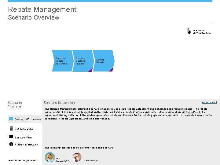Screen dimensions: 220x165
Task: Click the Further Information info icon
Action: point(11,144)
